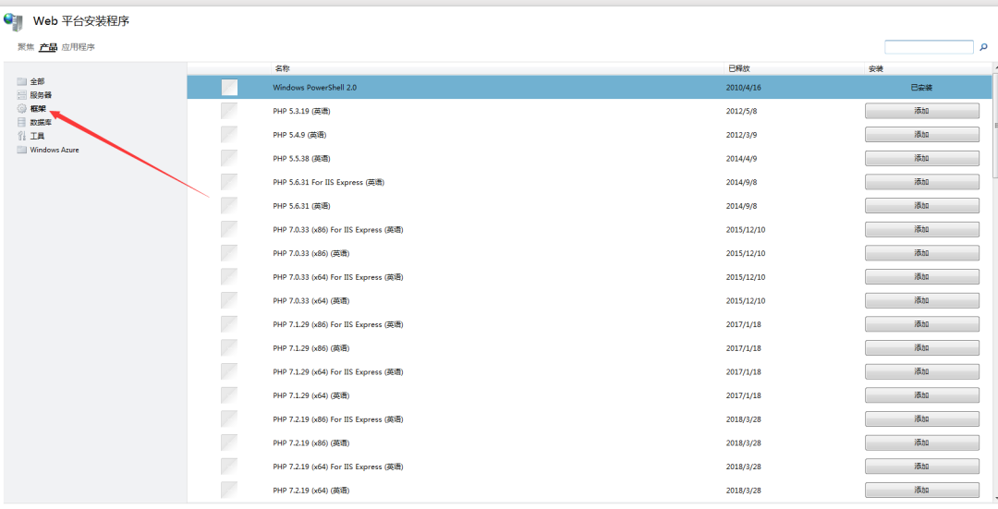Click 添加 for PHP 5.6.31 For IIS Express

point(921,182)
